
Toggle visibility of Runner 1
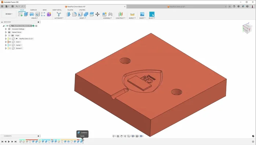(10, 48)
